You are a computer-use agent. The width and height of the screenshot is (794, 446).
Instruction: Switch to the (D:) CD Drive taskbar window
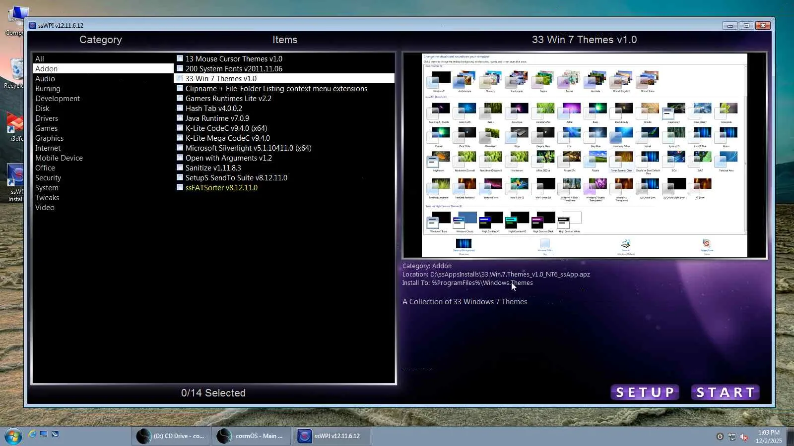click(172, 436)
